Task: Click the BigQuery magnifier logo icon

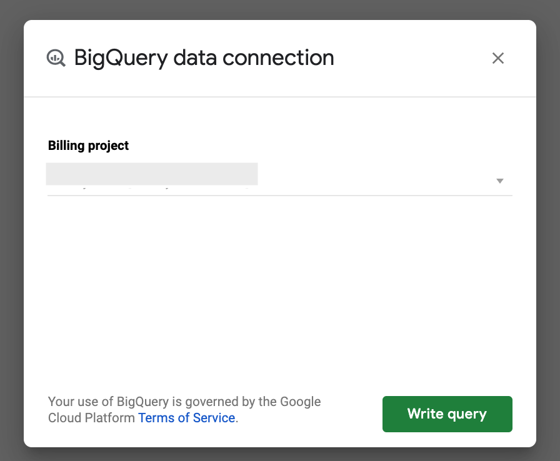Action: pos(56,58)
